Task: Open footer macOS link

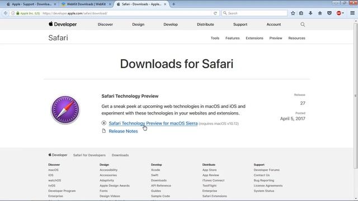Action: point(53,170)
